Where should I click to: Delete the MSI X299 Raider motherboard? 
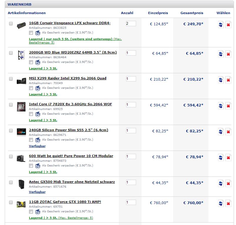pos(228,80)
